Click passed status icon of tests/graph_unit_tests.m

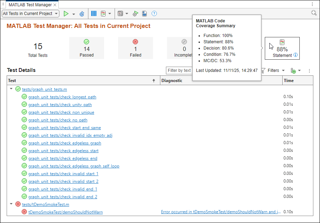point(18,89)
